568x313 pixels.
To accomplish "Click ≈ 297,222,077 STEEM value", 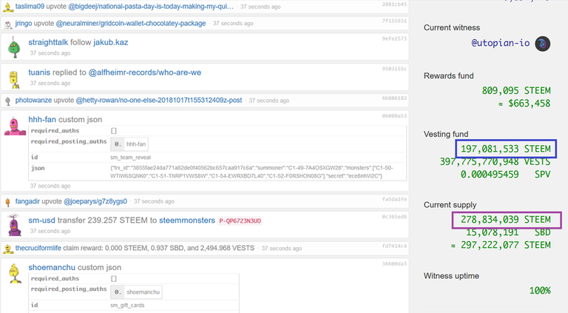I will (501, 245).
